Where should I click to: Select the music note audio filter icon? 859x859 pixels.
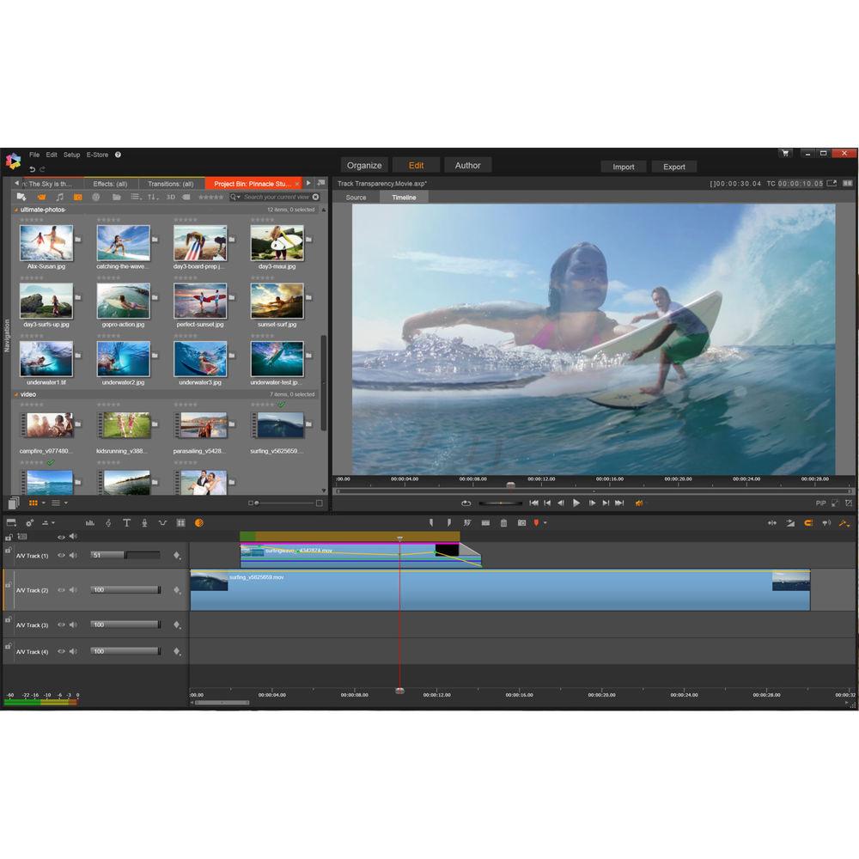[58, 196]
